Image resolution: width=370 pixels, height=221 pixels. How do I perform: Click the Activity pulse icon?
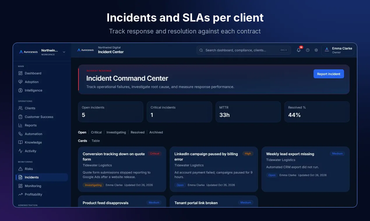[x=20, y=151]
